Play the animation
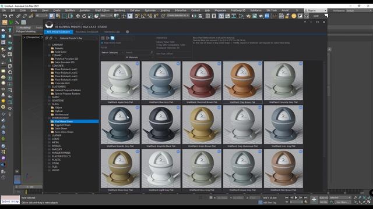373x209 pixels. (x=296, y=197)
